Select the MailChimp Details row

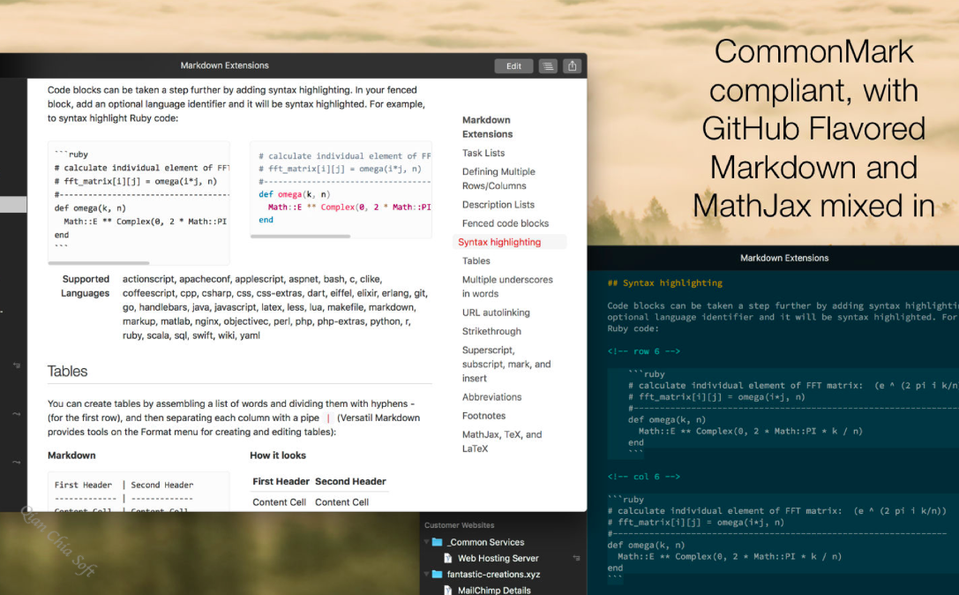pyautogui.click(x=503, y=590)
